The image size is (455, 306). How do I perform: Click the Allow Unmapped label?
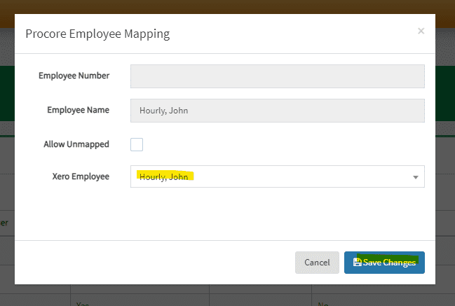point(76,144)
